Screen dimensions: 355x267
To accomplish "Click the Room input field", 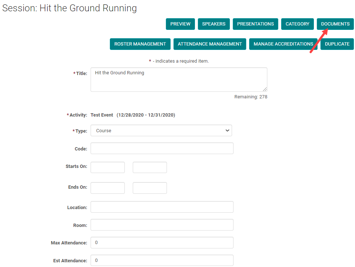I will tap(162, 225).
